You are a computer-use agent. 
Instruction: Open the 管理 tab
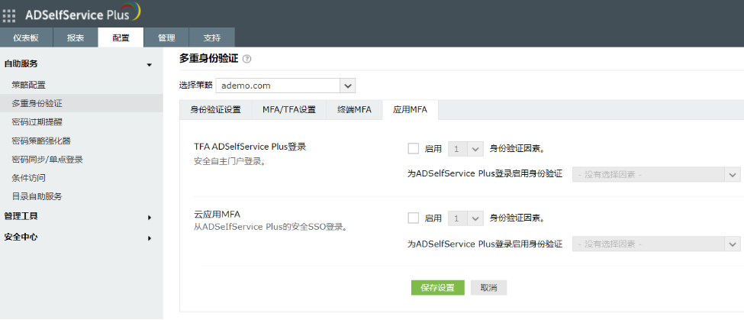point(166,38)
